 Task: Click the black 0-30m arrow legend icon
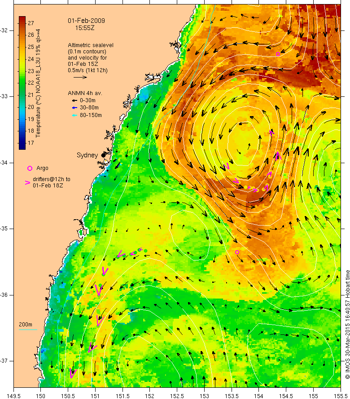tap(74, 100)
